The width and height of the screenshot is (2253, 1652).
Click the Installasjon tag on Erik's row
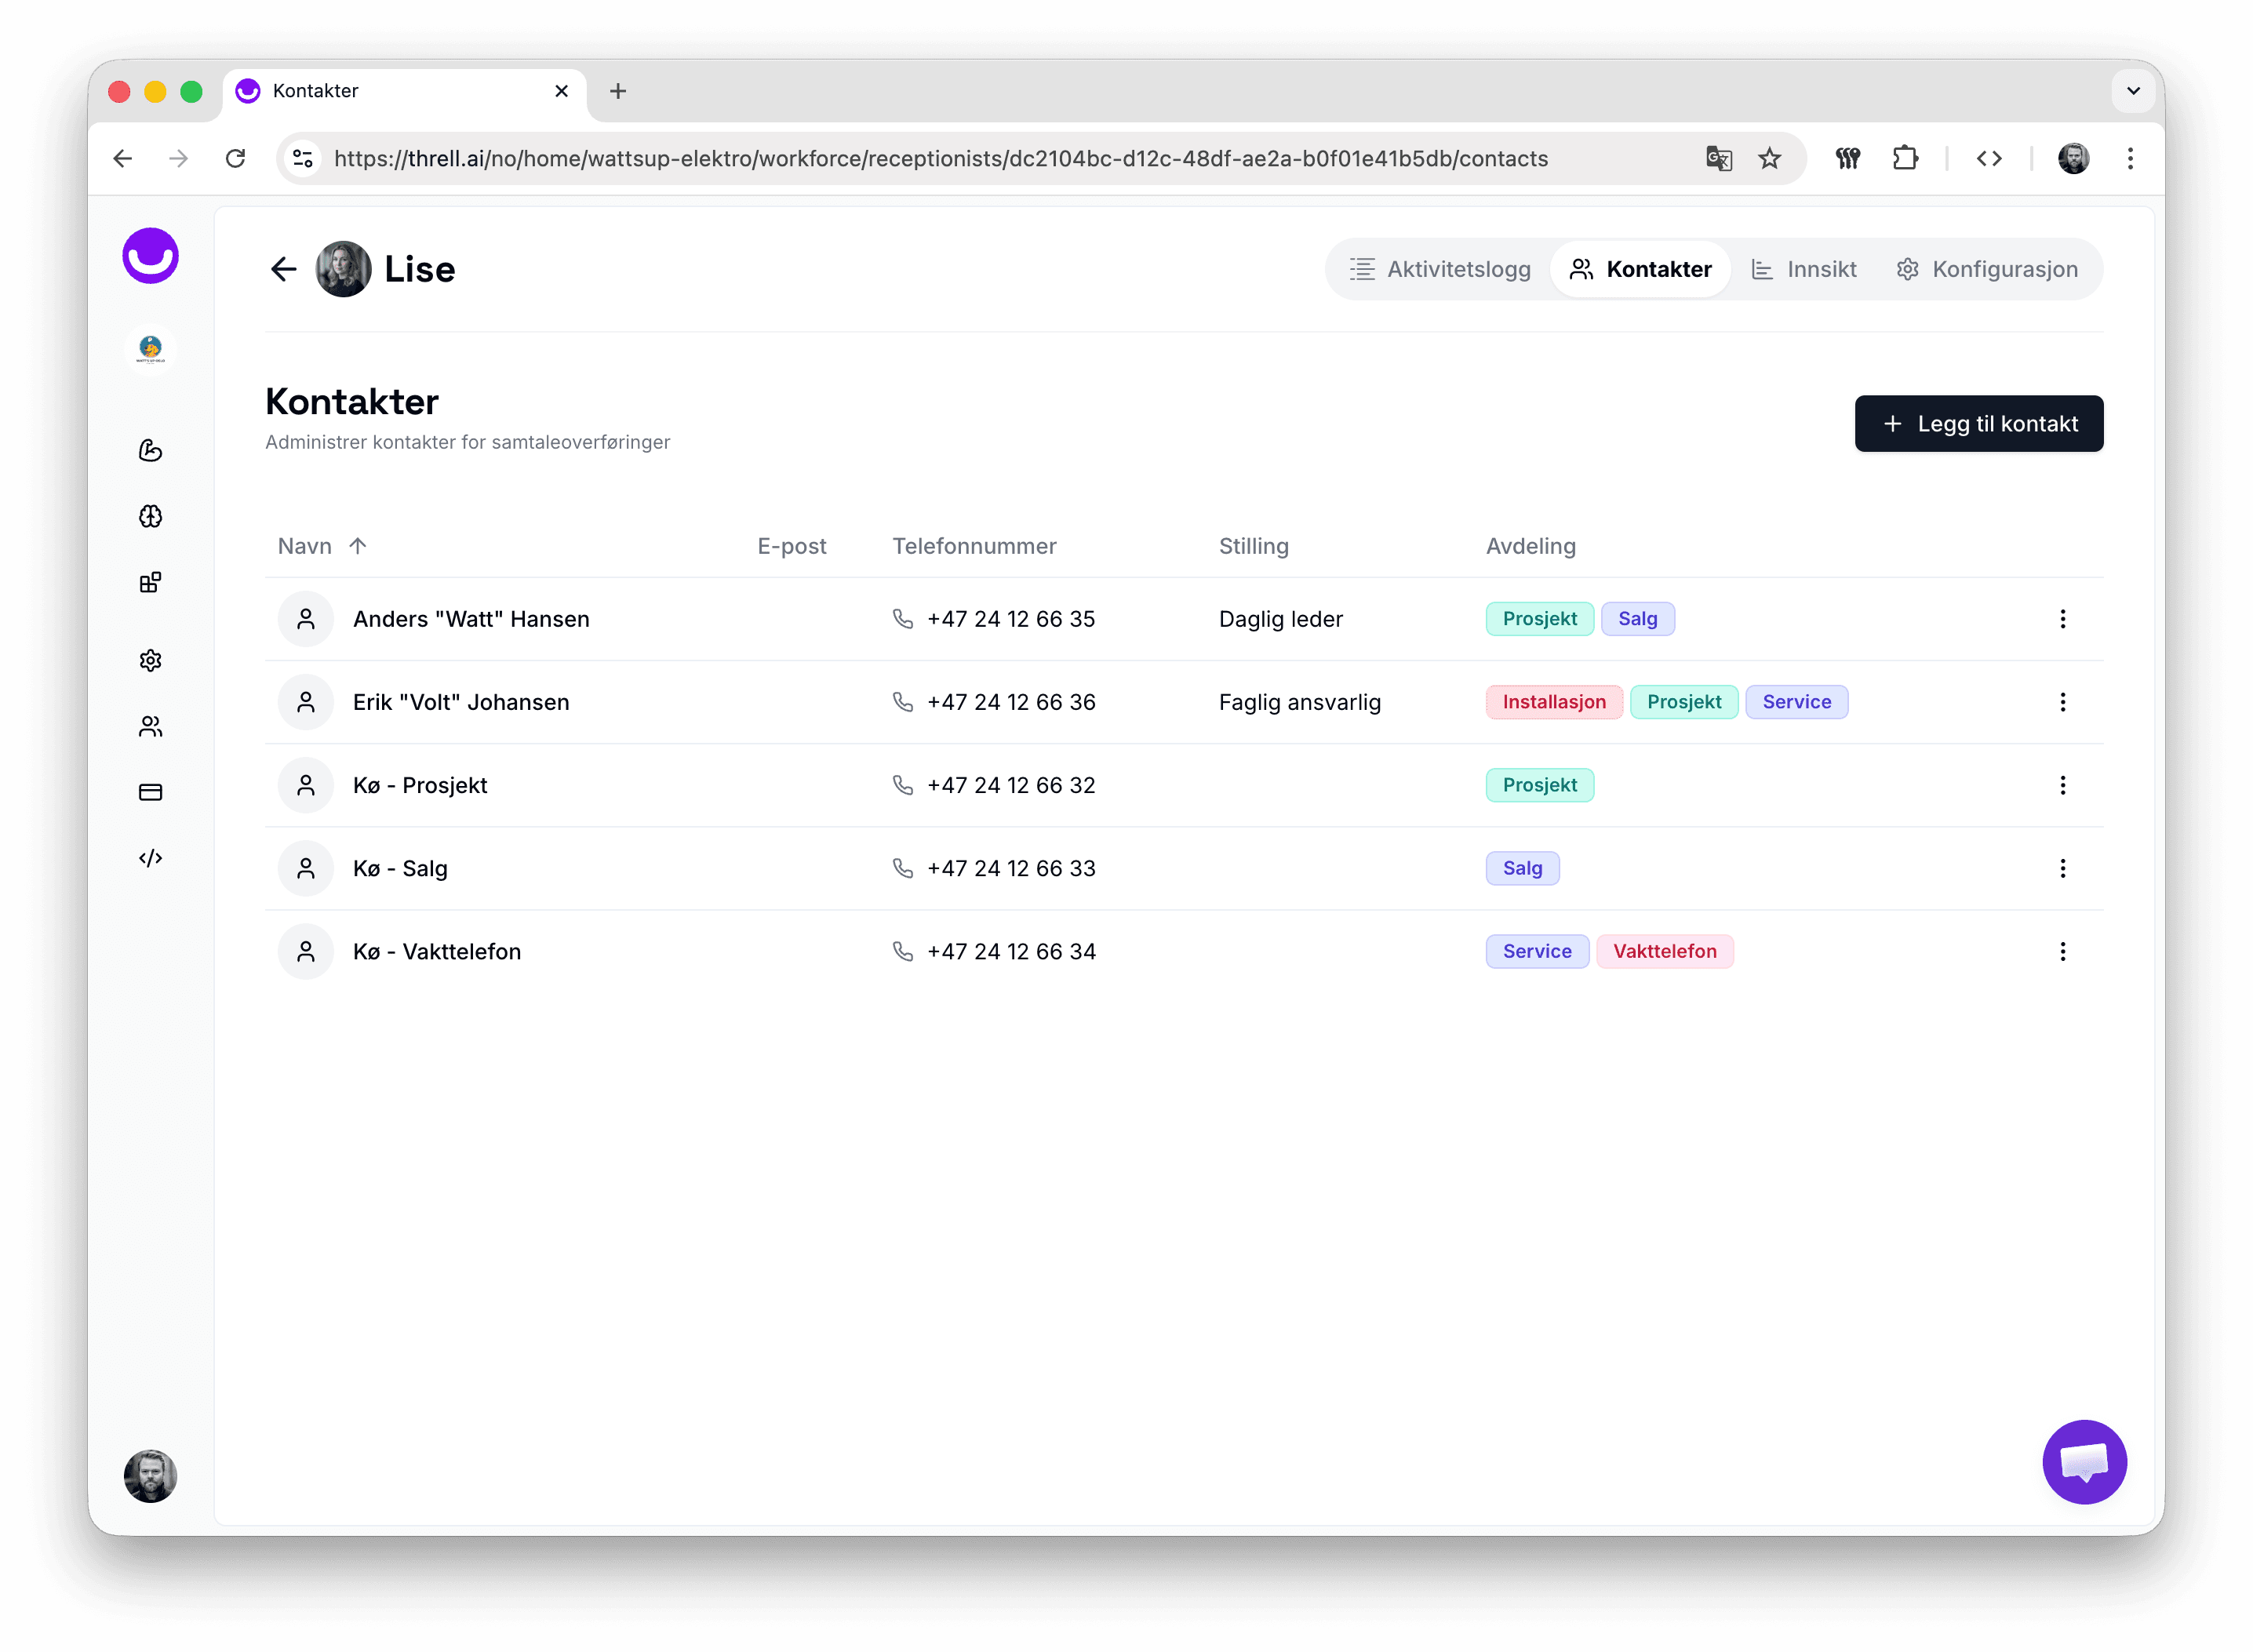click(x=1553, y=702)
